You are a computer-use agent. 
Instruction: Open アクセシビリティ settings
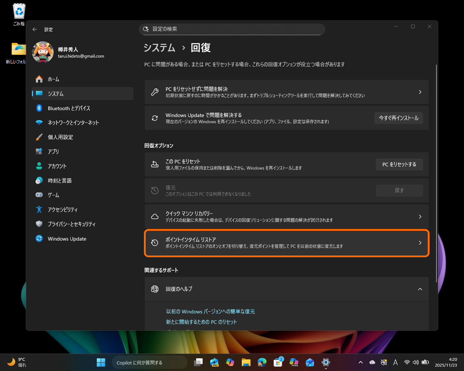point(63,209)
